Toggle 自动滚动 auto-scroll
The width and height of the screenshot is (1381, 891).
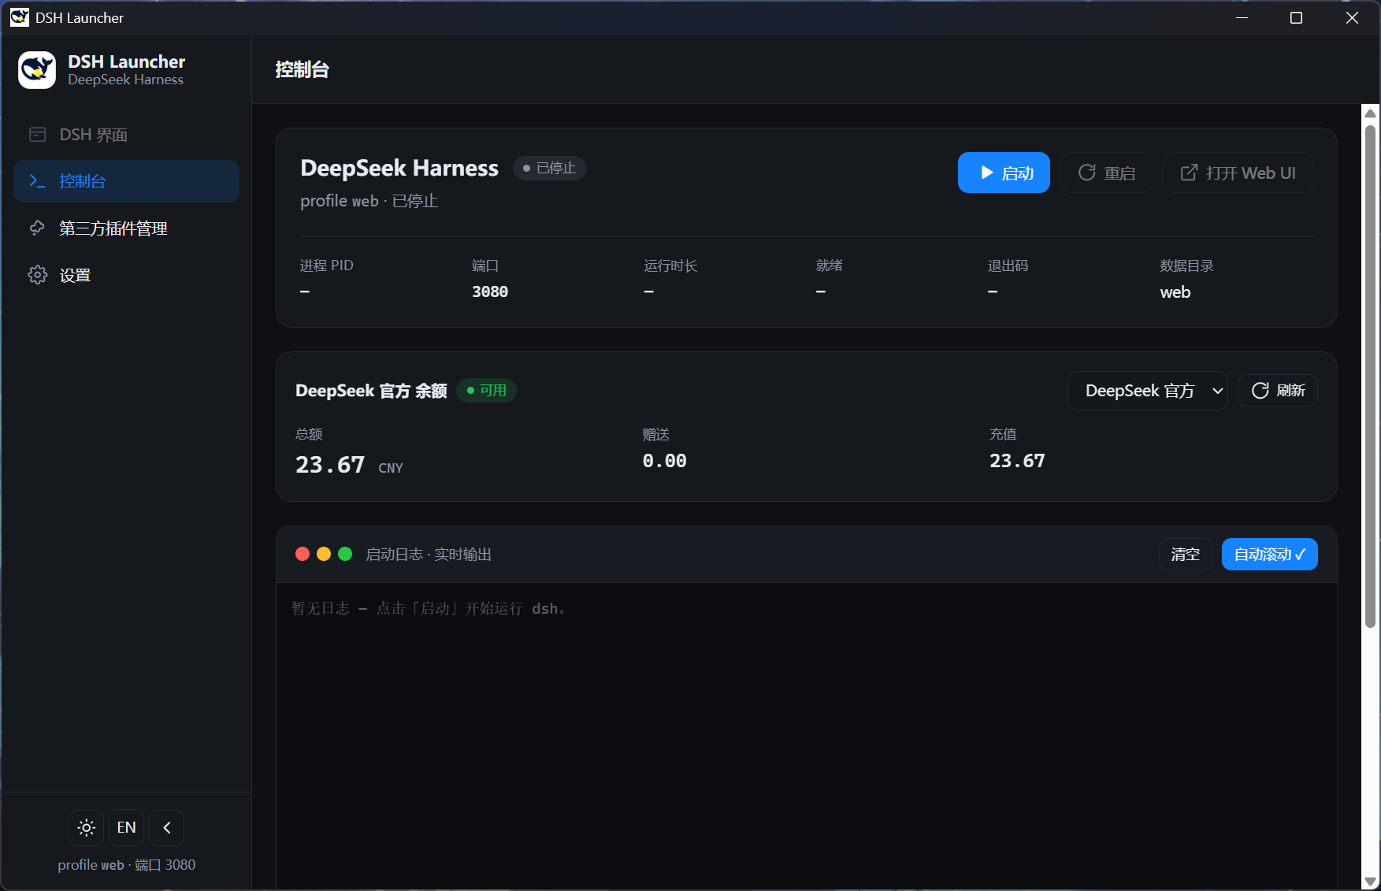click(x=1269, y=555)
